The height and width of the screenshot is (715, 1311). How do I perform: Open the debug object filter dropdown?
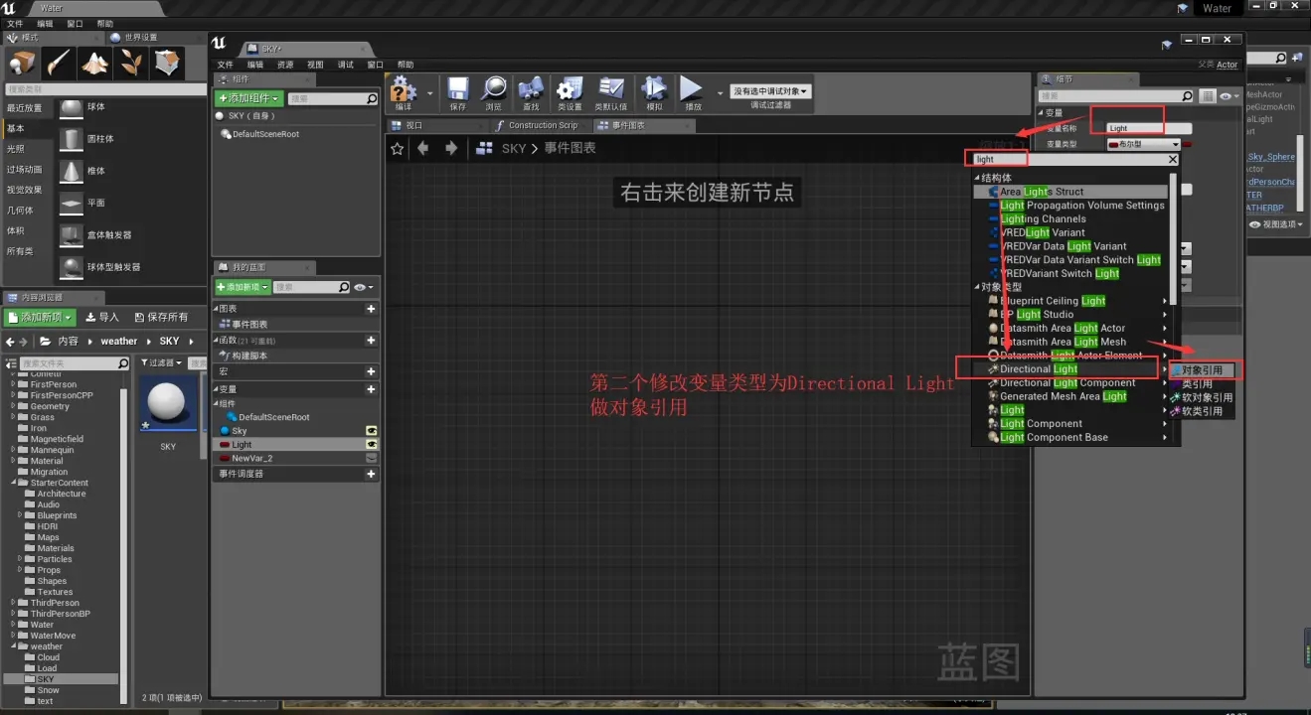point(770,90)
